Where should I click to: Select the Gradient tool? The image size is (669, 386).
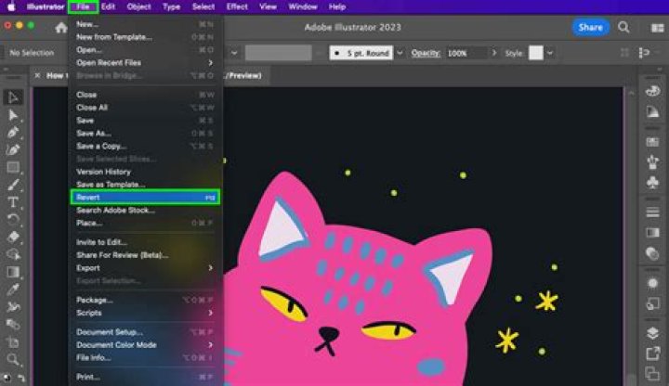(x=13, y=272)
